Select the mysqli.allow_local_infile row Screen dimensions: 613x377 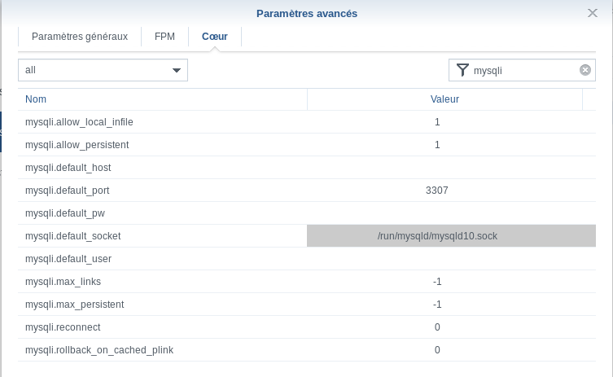[x=79, y=122]
